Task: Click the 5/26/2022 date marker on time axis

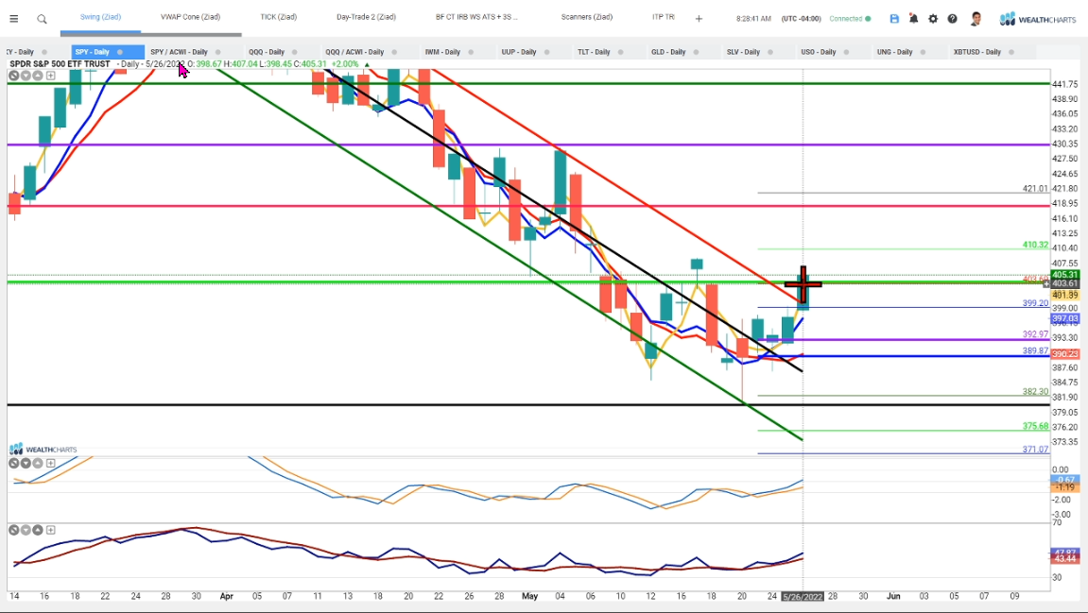Action: [x=803, y=596]
